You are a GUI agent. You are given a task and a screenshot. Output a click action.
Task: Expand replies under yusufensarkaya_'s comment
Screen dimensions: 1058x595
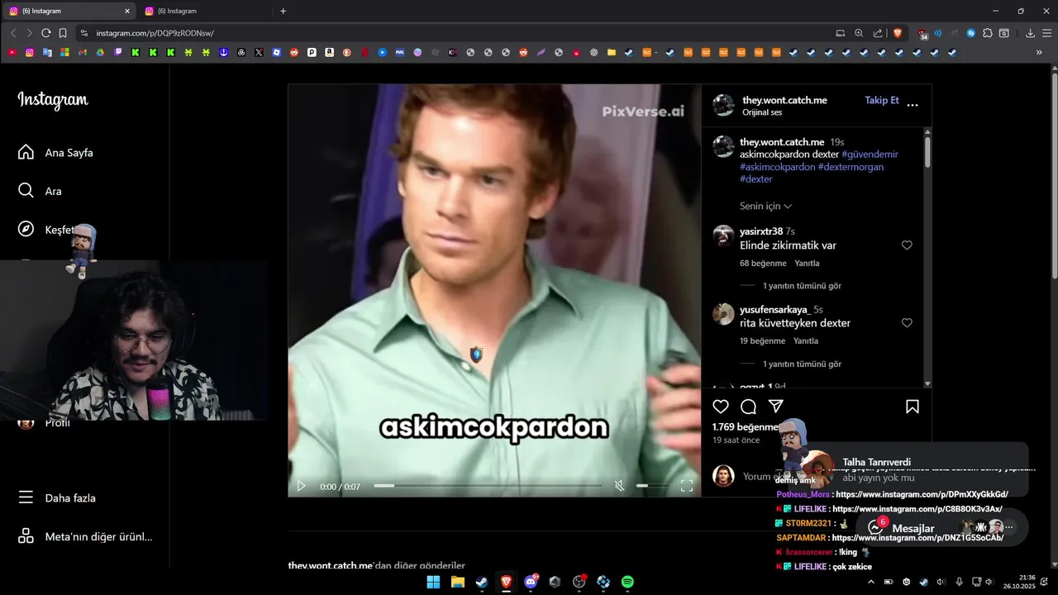pyautogui.click(x=802, y=364)
